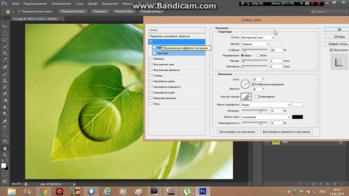
Task: Select the Dodge tool
Action: [x=5, y=114]
